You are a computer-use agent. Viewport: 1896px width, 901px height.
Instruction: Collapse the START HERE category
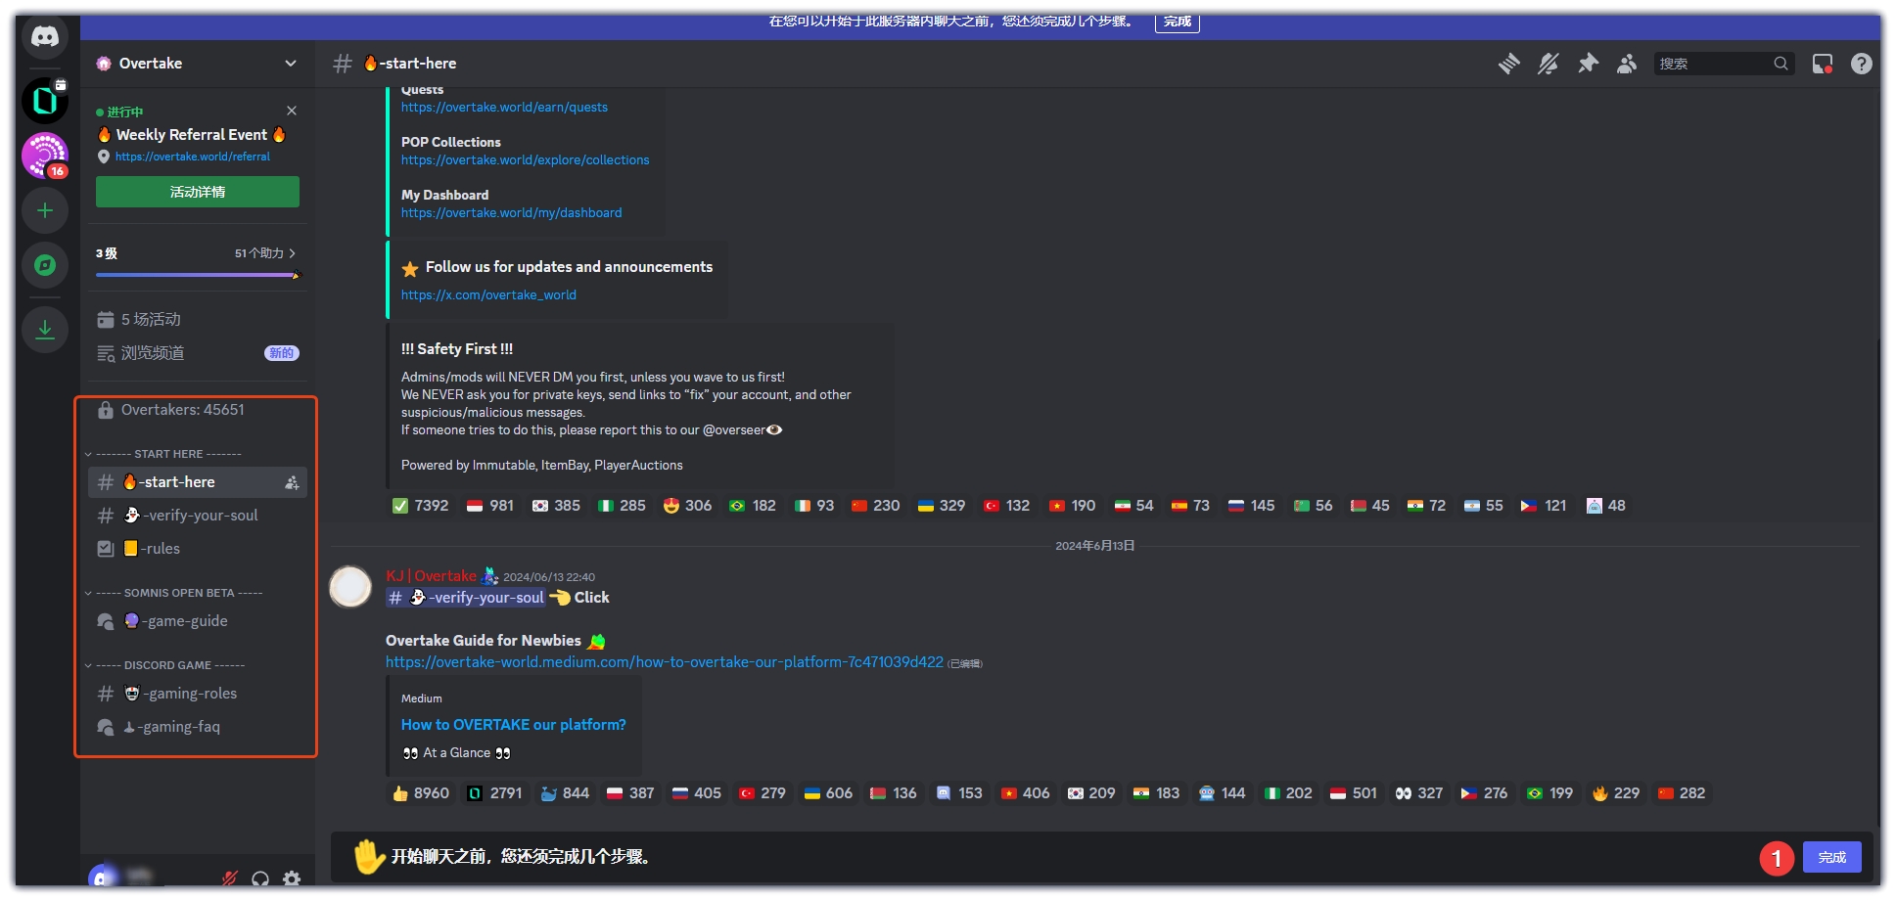167,454
